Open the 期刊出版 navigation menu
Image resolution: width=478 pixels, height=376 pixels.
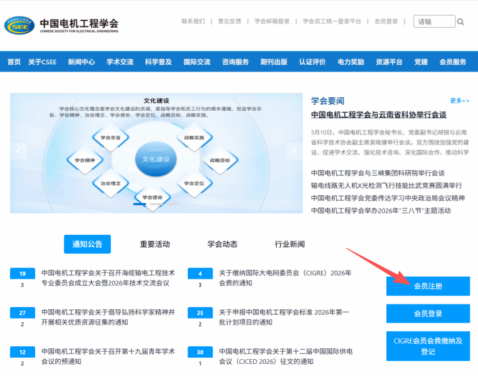[273, 61]
